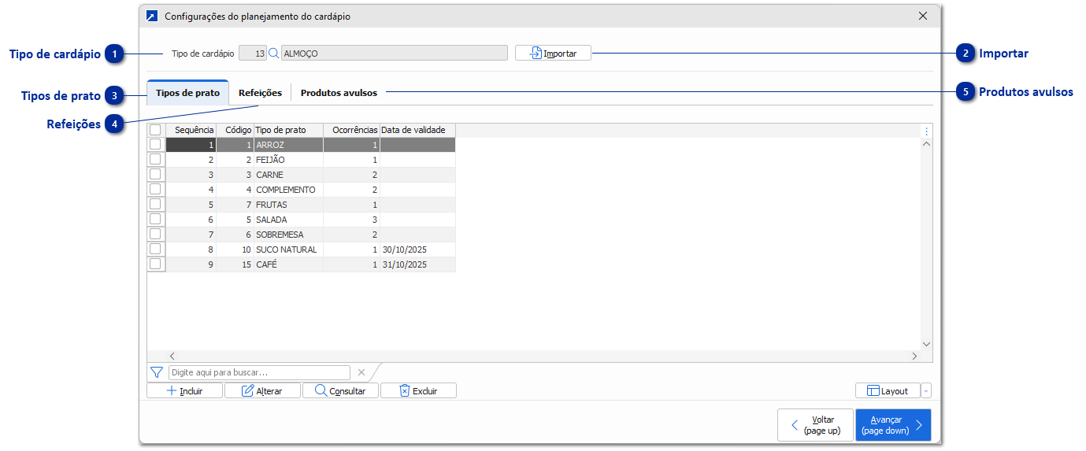Sort by the Tipo de prato column header
The height and width of the screenshot is (451, 1086).
click(x=288, y=130)
